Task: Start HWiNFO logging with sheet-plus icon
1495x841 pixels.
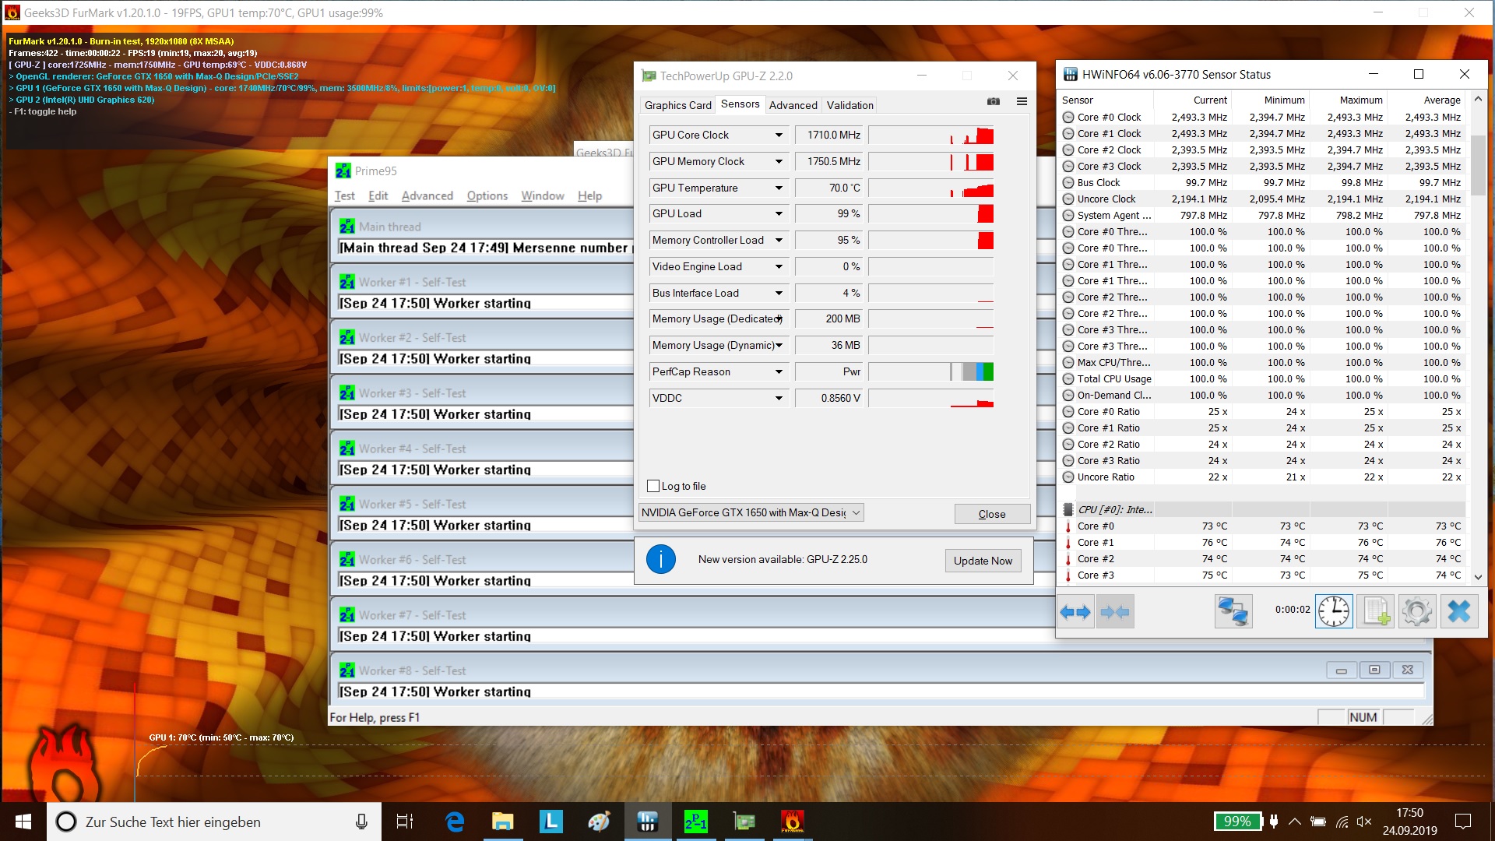Action: 1376,612
